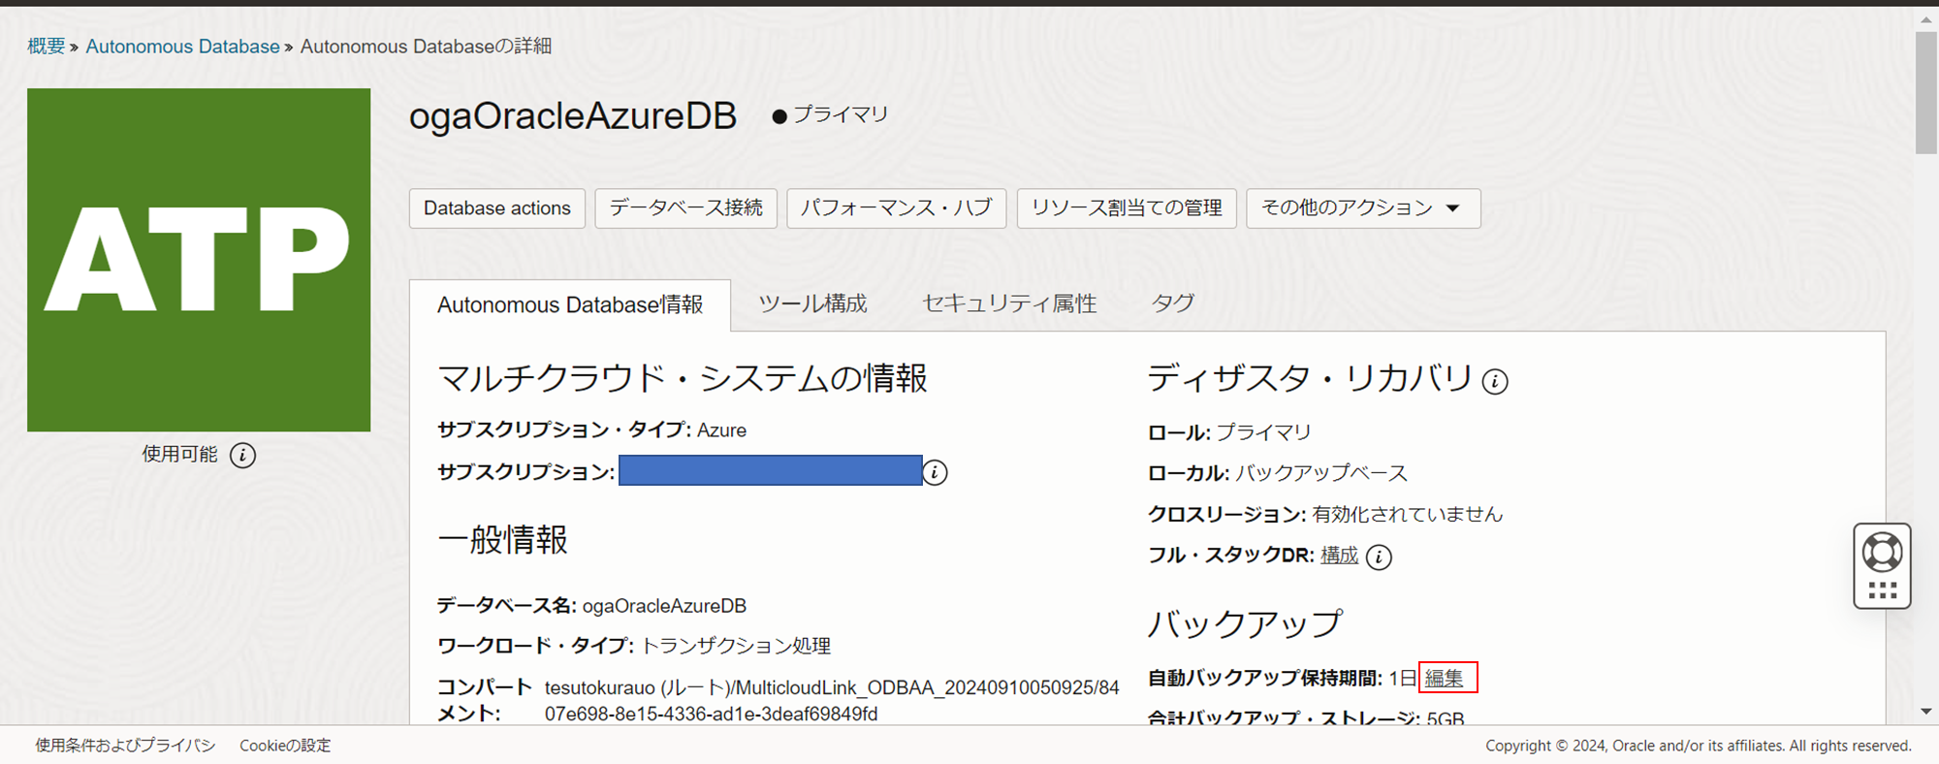Click the info icon next to 使用可能 status

(242, 455)
